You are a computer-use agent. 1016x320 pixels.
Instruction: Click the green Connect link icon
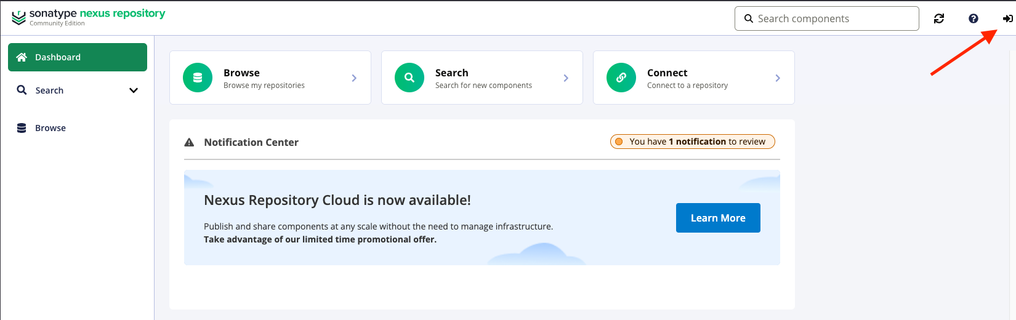point(621,78)
